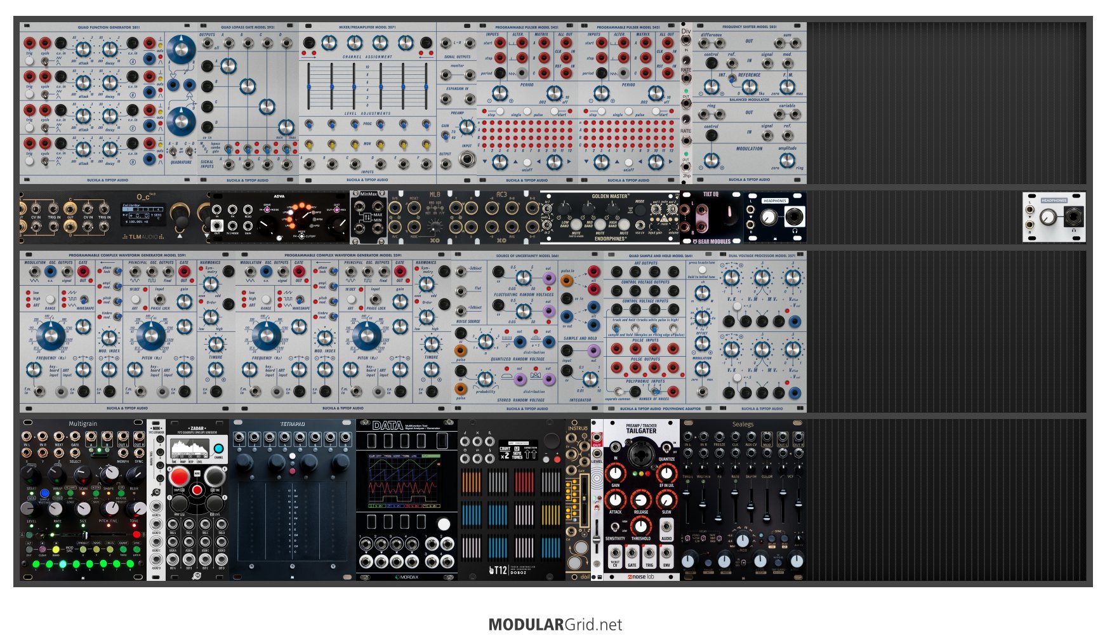This screenshot has width=1112, height=638.
Task: Click the black Headphones module volume knob
Action: (x=769, y=218)
